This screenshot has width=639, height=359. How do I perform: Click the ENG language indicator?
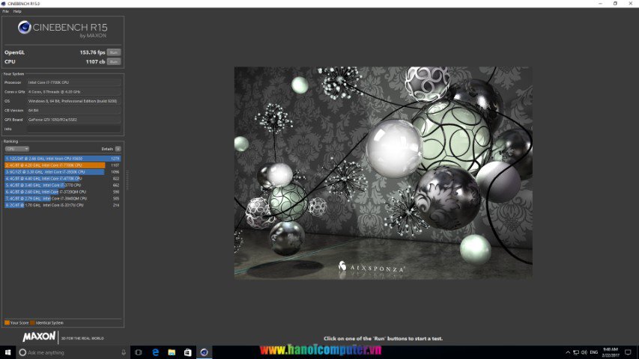point(594,352)
